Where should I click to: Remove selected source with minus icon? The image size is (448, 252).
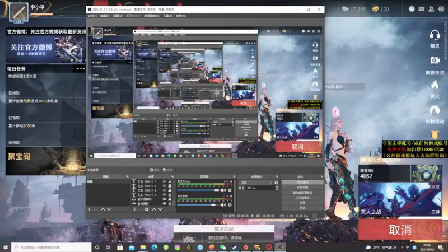141,209
